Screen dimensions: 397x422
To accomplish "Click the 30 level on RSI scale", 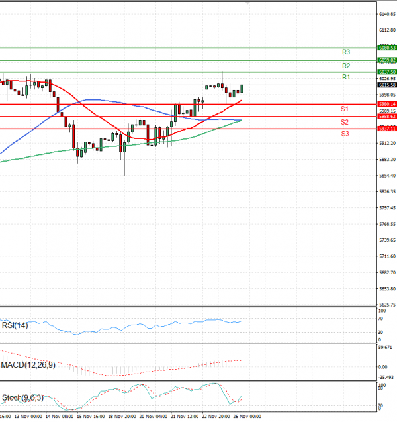I will (x=380, y=333).
